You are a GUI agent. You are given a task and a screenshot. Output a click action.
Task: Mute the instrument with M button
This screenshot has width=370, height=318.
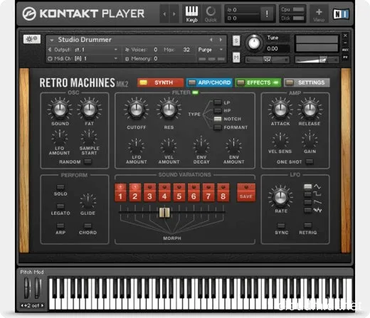point(236,57)
